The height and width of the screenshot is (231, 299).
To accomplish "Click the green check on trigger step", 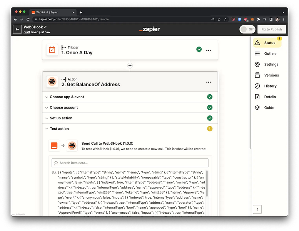I will pyautogui.click(x=199, y=49).
